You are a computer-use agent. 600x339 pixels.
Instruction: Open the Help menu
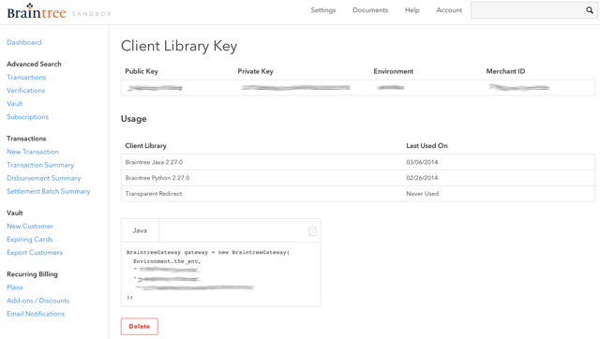(x=412, y=10)
